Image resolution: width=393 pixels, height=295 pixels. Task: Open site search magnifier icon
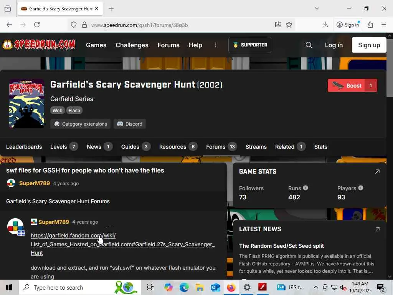309,45
